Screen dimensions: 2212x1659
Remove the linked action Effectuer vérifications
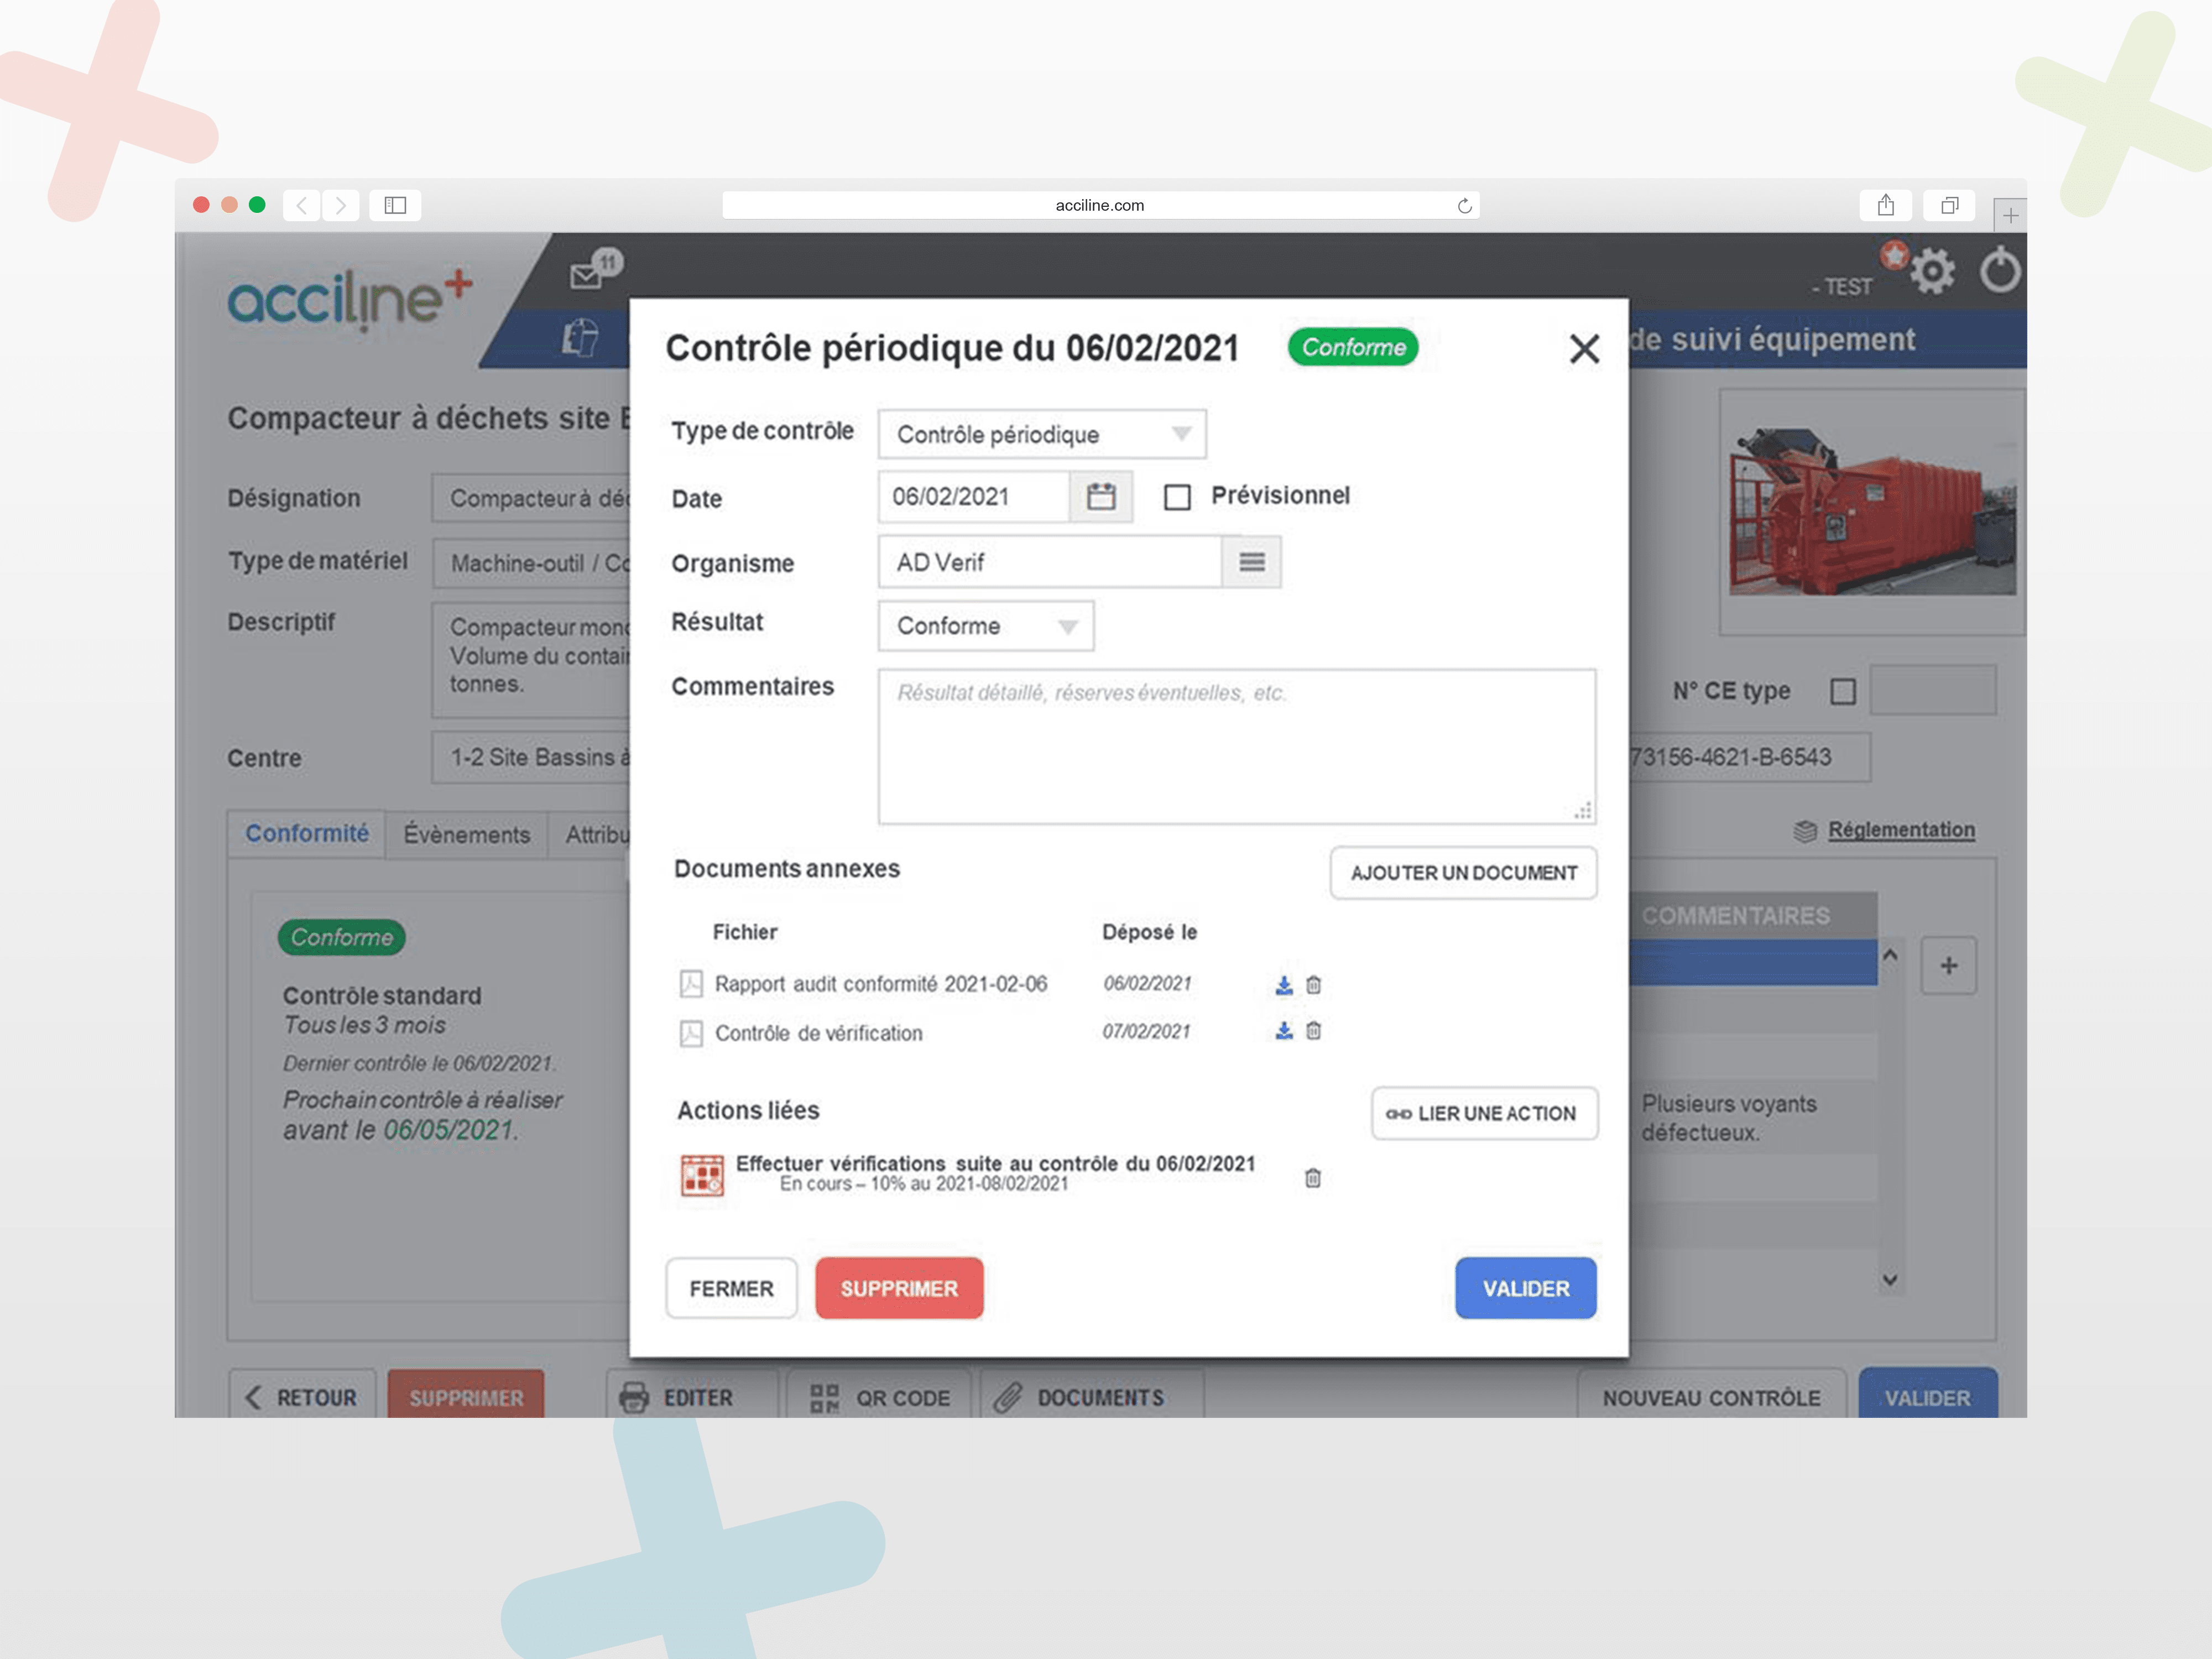coord(1313,1178)
